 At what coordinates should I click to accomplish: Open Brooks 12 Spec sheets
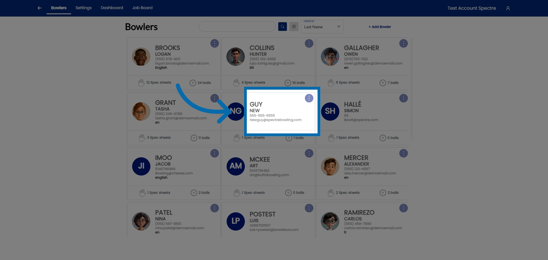point(155,83)
